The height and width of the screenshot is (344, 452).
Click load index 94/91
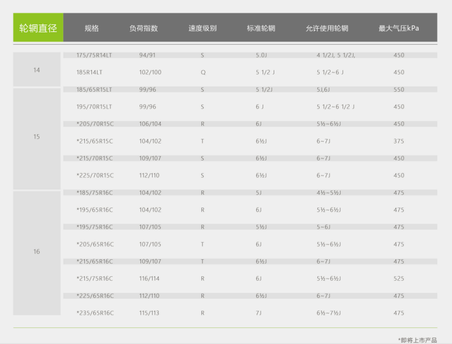[147, 55]
